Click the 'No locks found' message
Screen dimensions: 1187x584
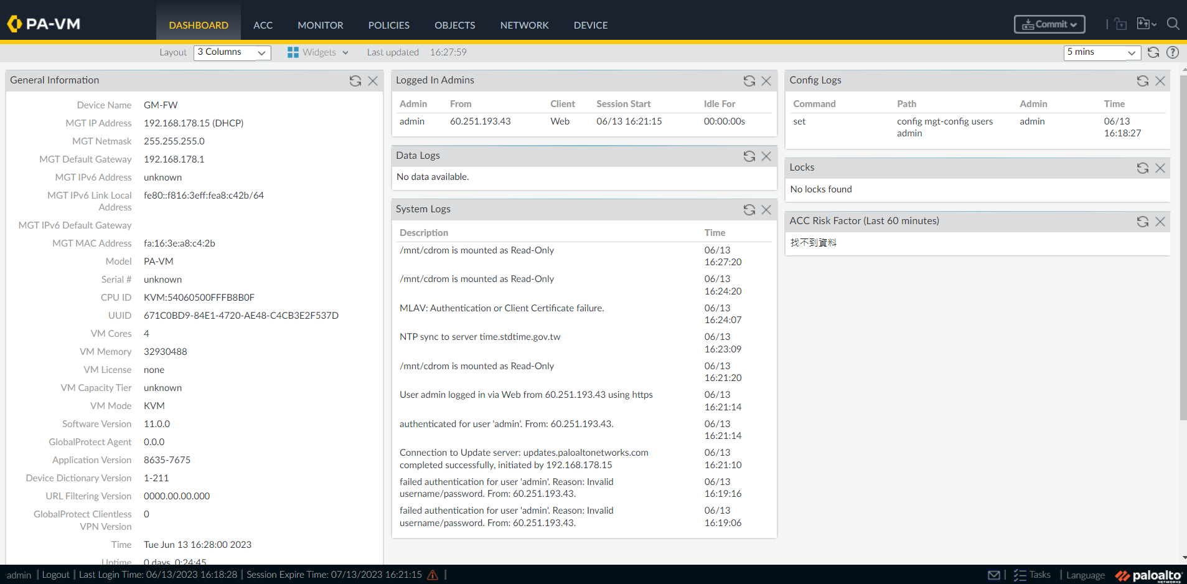point(821,189)
